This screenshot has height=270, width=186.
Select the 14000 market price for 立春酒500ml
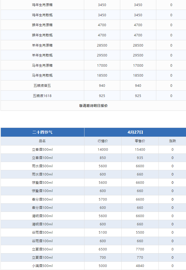(x=103, y=149)
